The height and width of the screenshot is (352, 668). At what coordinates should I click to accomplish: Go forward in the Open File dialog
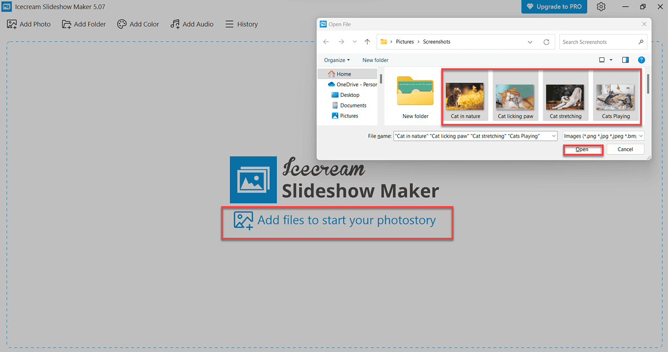pos(341,42)
